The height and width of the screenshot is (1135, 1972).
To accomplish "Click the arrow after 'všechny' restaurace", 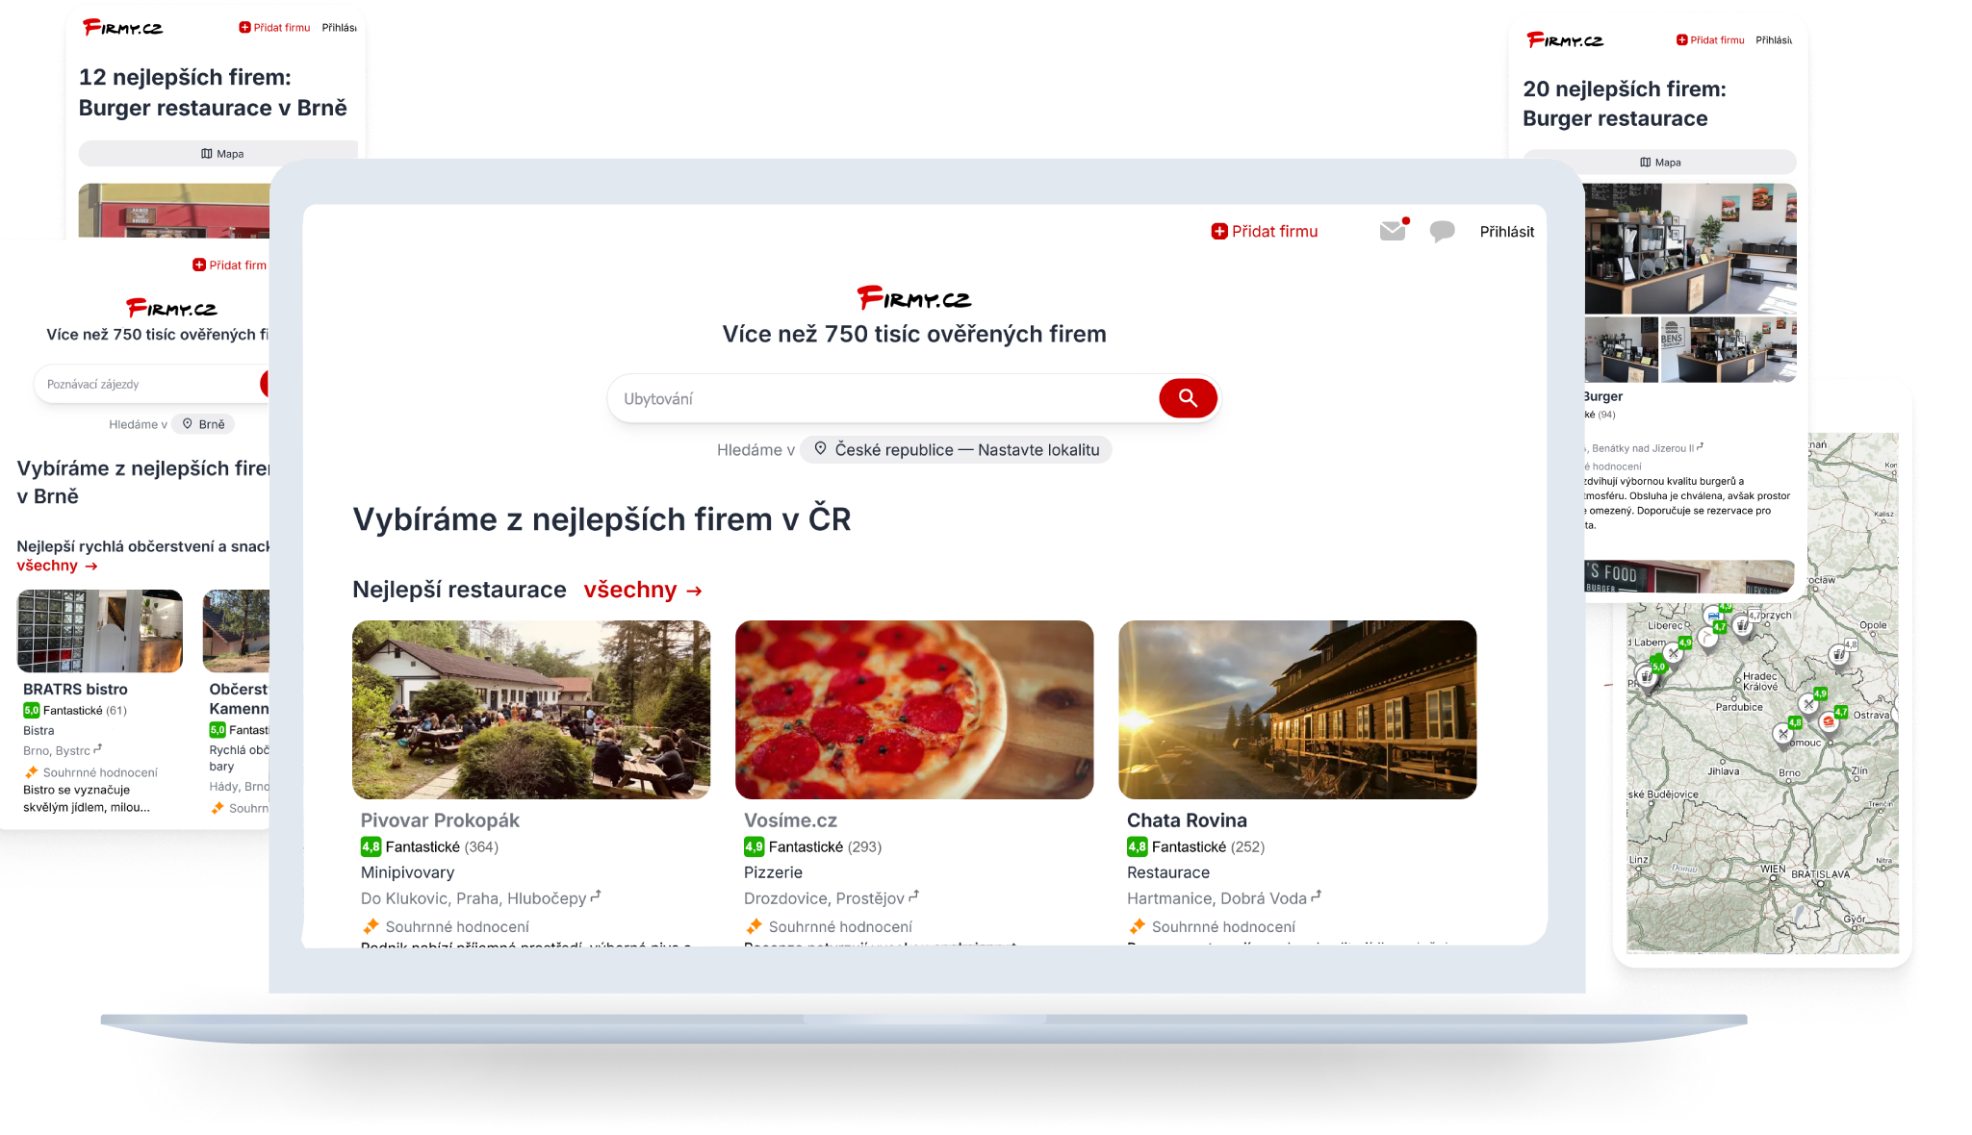I will click(x=694, y=591).
